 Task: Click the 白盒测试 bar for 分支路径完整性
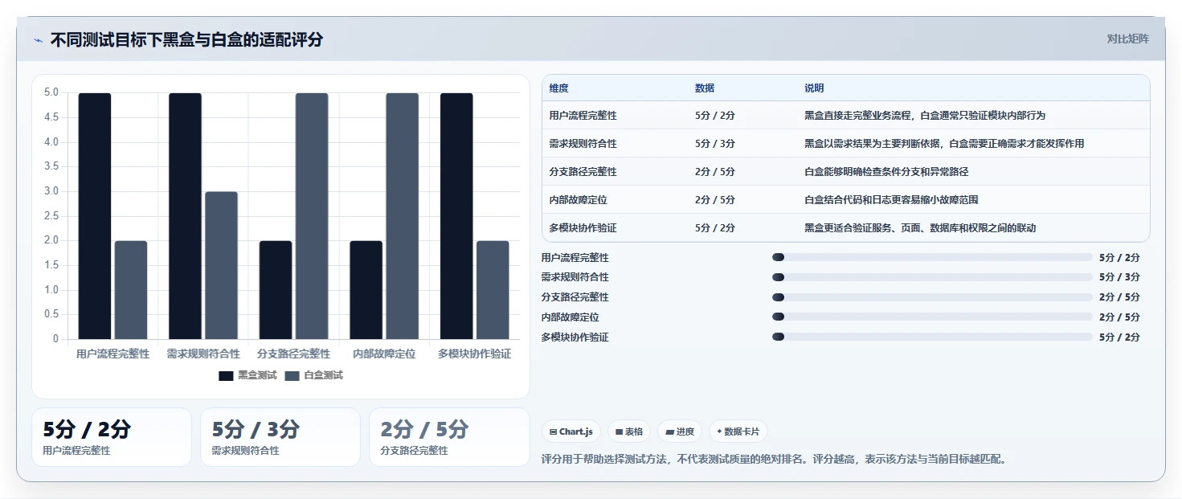(x=312, y=216)
